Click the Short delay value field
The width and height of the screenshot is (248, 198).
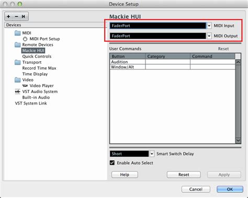pos(129,154)
